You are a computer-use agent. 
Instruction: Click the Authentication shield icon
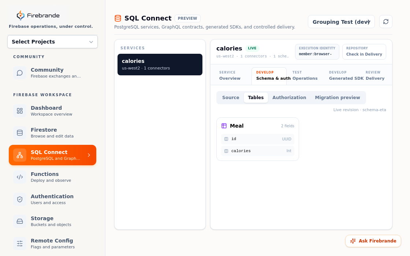20,199
